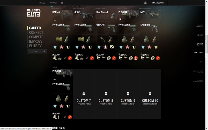Screen dimensions: 208x130
Task: Click the yellow slashed perk icon in FANTEZI - RIOT class
Action: point(112,47)
